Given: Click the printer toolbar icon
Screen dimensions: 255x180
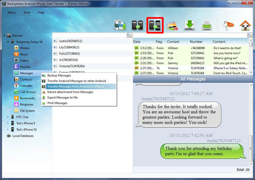Looking at the screenshot, I should pyautogui.click(x=207, y=25).
